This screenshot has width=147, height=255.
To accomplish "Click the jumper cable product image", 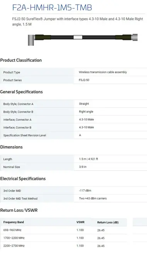I will click(x=83, y=39).
